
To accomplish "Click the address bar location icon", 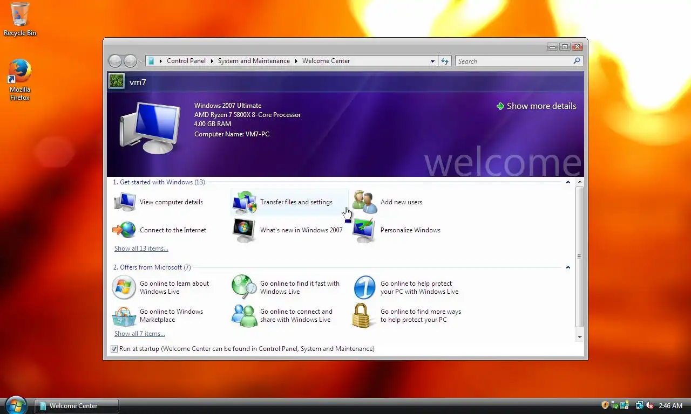I will point(151,61).
